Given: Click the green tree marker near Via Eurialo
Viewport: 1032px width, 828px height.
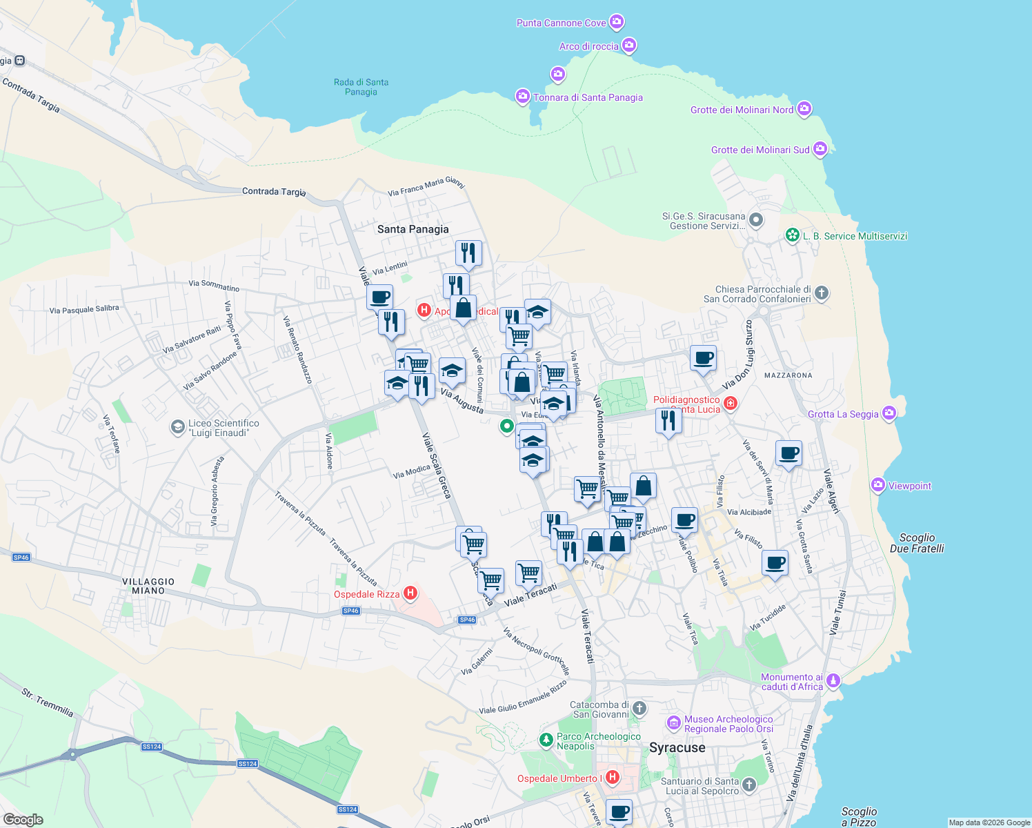Looking at the screenshot, I should pyautogui.click(x=507, y=426).
